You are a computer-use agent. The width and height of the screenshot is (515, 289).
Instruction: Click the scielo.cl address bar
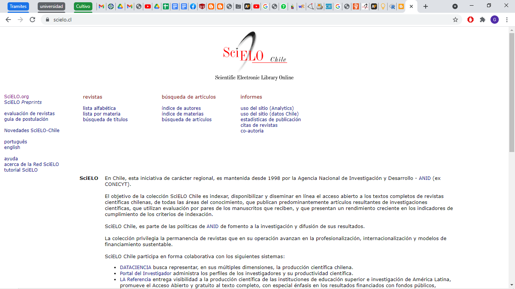[249, 20]
